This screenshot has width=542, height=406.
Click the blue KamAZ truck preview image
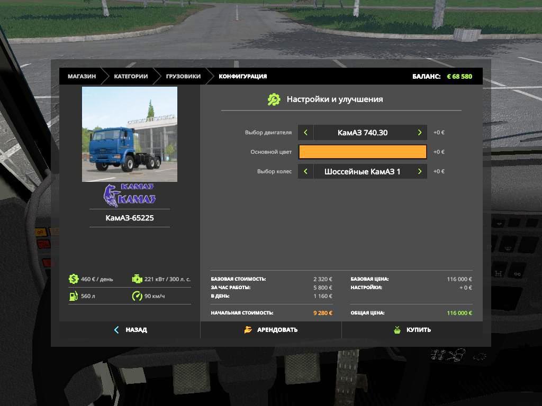point(130,134)
